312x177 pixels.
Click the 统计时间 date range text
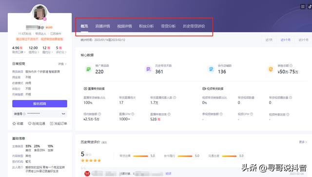click(103, 40)
